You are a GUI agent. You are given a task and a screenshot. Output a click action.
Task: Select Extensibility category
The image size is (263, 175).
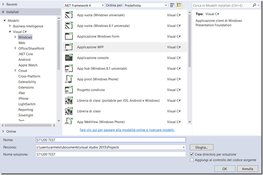27,82
